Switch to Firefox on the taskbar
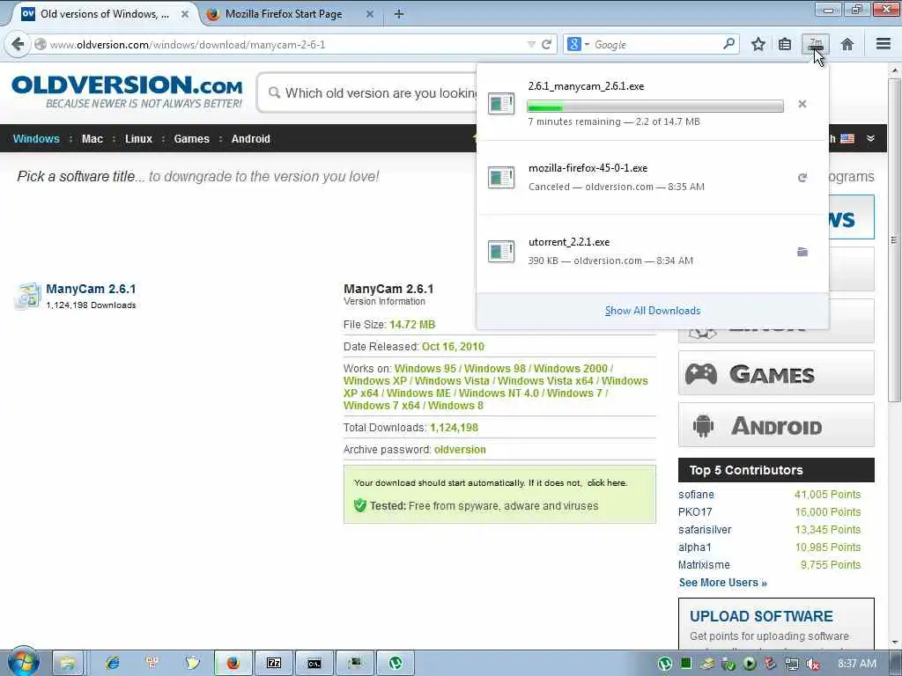902x676 pixels. (233, 664)
